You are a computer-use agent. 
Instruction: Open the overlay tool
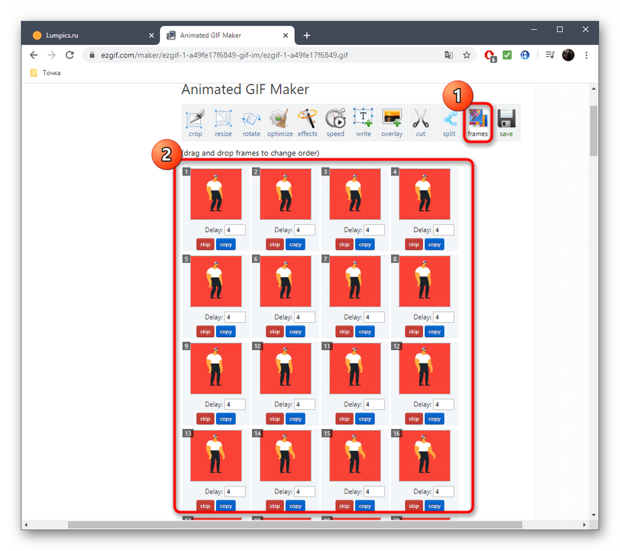click(x=392, y=123)
